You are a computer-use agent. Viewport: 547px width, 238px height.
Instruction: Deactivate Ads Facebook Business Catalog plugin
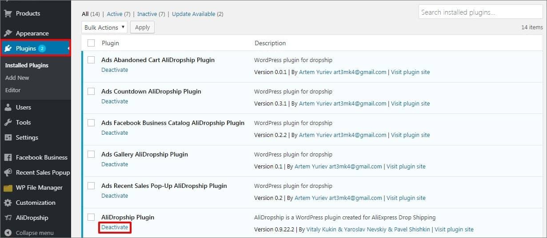pyautogui.click(x=115, y=133)
